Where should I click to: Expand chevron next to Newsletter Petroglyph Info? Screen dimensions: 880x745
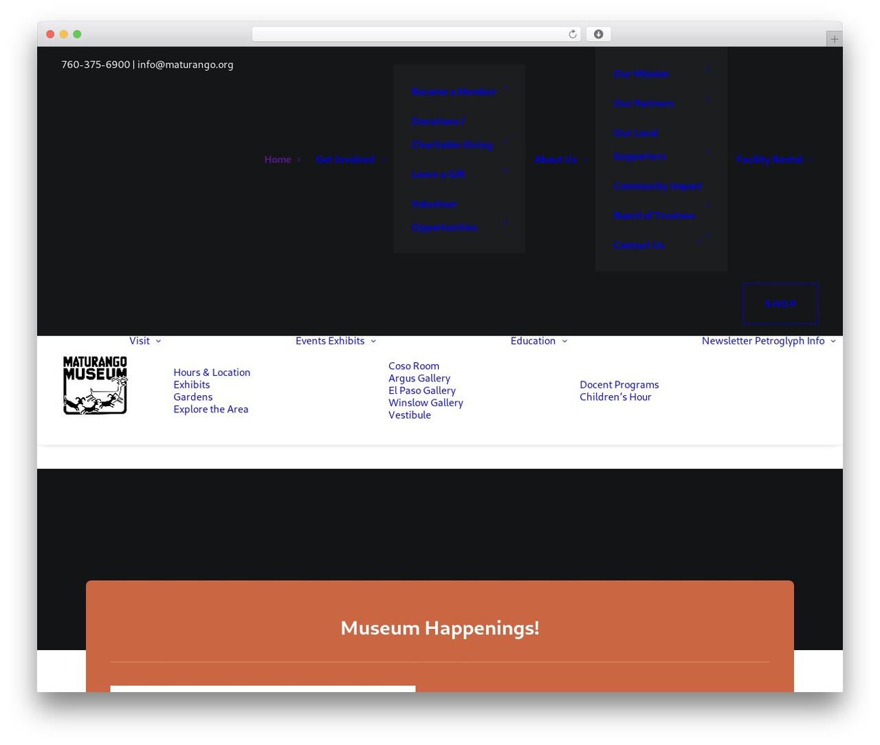tap(833, 341)
